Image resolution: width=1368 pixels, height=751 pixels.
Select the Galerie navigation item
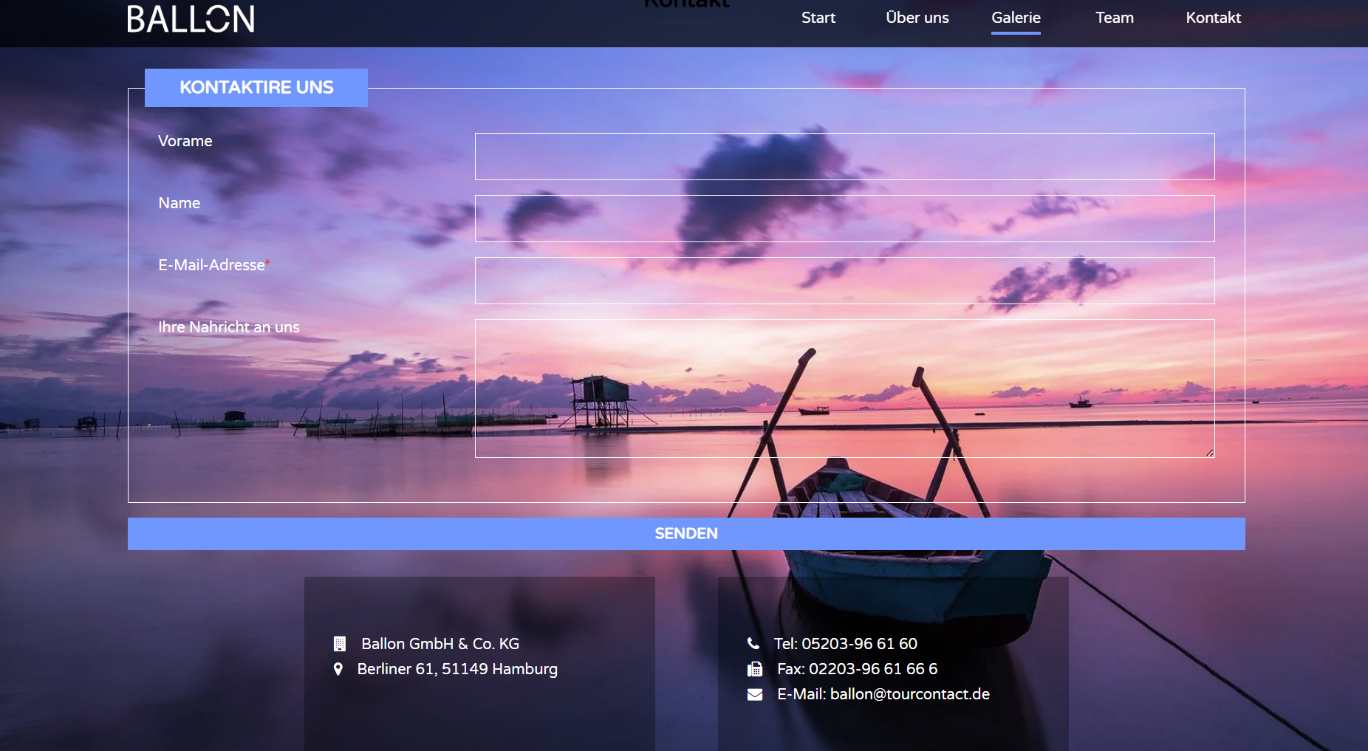(x=1016, y=18)
